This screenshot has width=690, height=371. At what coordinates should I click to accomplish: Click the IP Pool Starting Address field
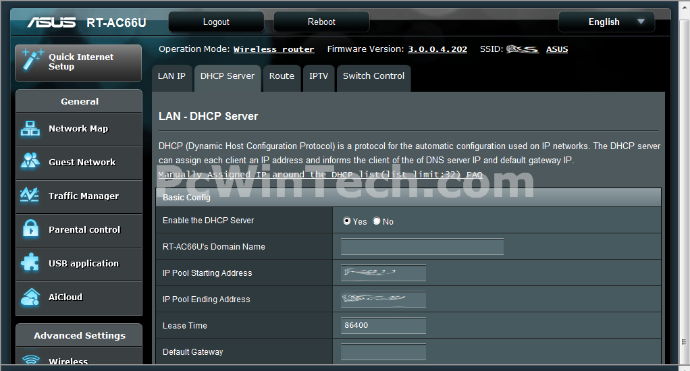383,273
